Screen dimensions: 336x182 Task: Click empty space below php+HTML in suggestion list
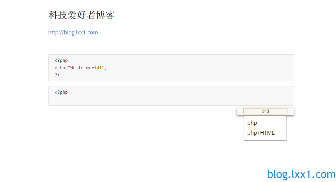tap(265, 138)
